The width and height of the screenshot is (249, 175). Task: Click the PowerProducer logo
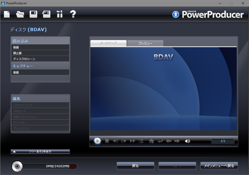[213, 14]
